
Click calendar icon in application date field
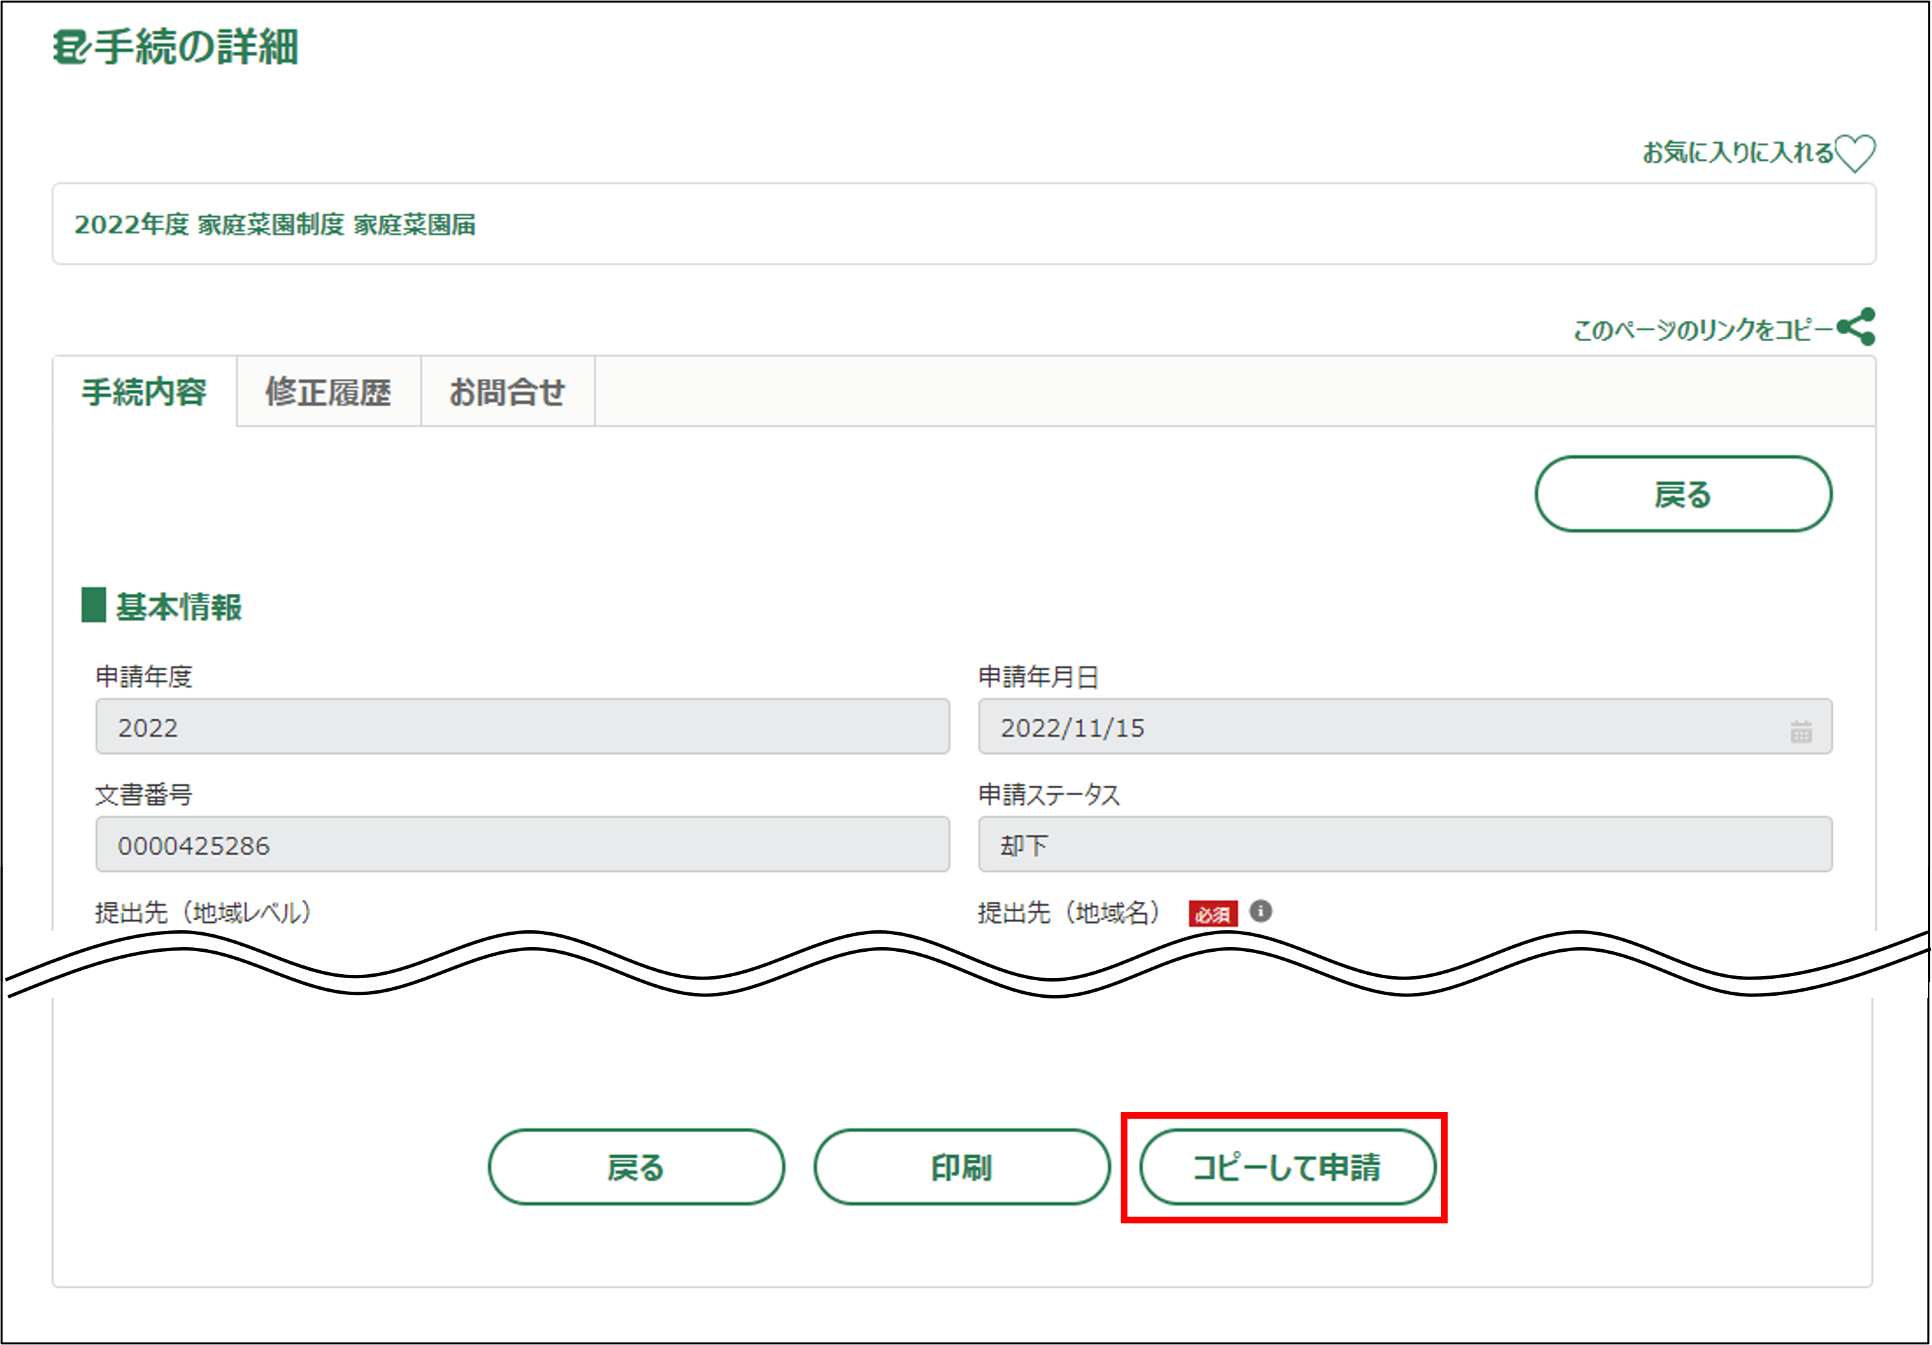click(1801, 730)
